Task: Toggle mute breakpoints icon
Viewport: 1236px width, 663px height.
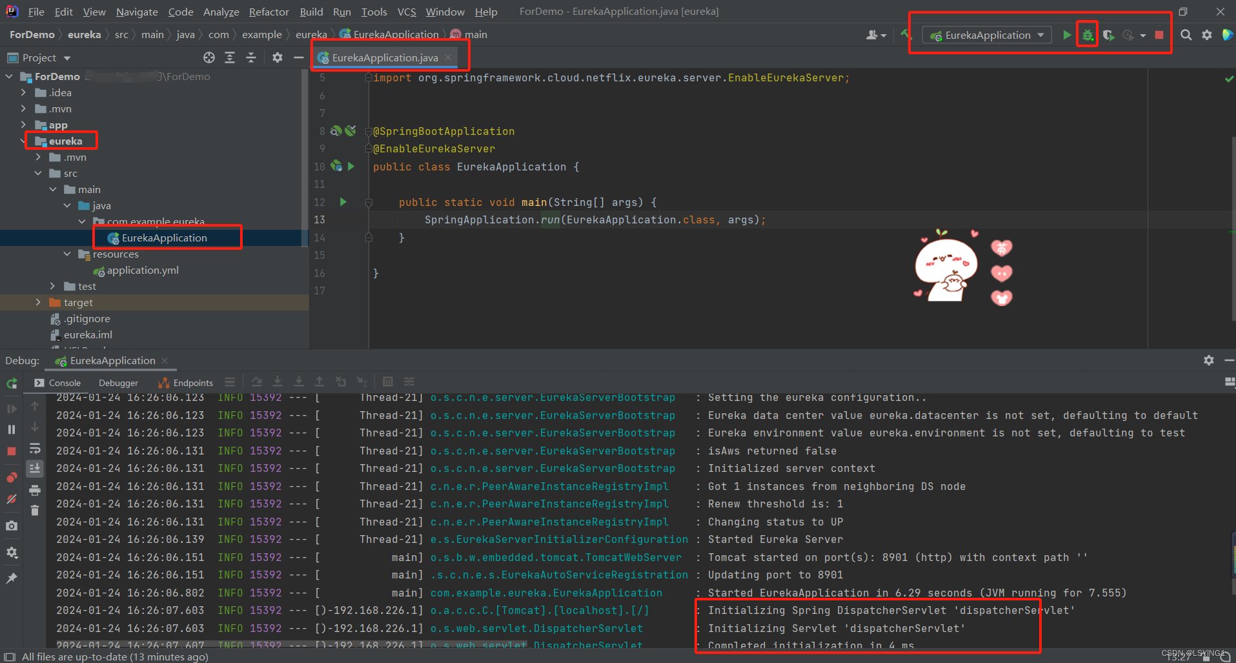Action: coord(12,499)
